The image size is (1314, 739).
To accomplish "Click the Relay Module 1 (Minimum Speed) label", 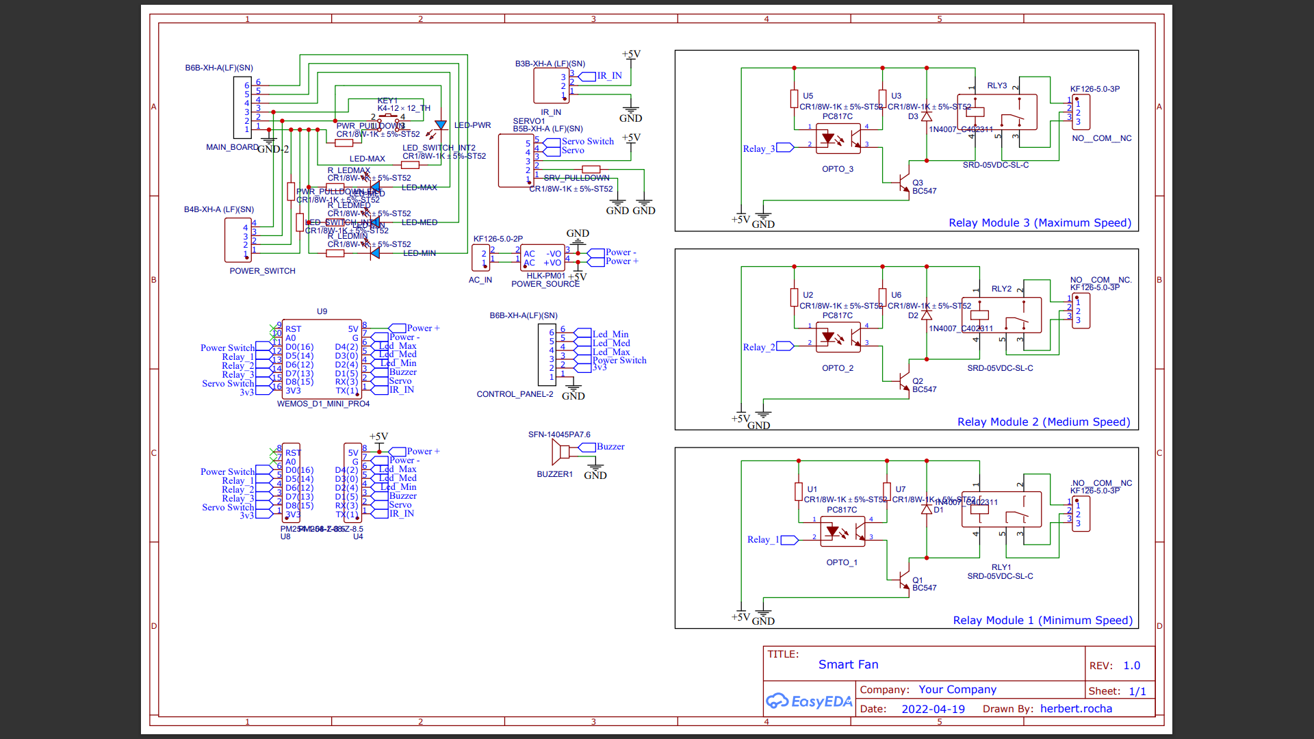I will tap(1042, 621).
